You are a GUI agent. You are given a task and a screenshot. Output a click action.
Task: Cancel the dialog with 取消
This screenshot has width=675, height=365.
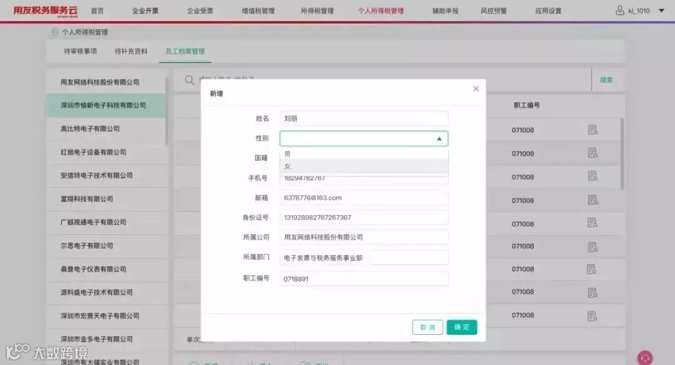(427, 327)
